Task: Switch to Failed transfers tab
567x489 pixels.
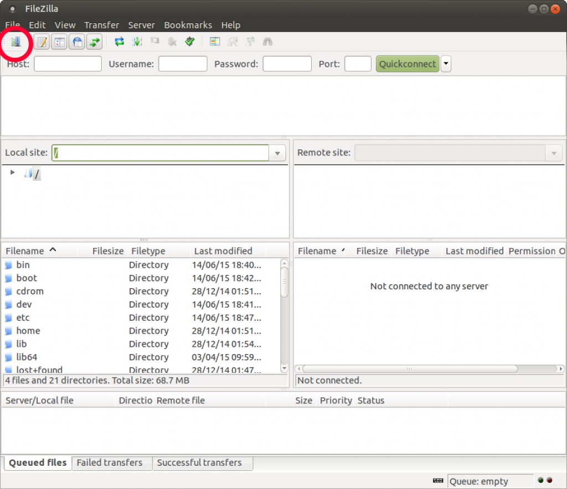Action: (110, 462)
